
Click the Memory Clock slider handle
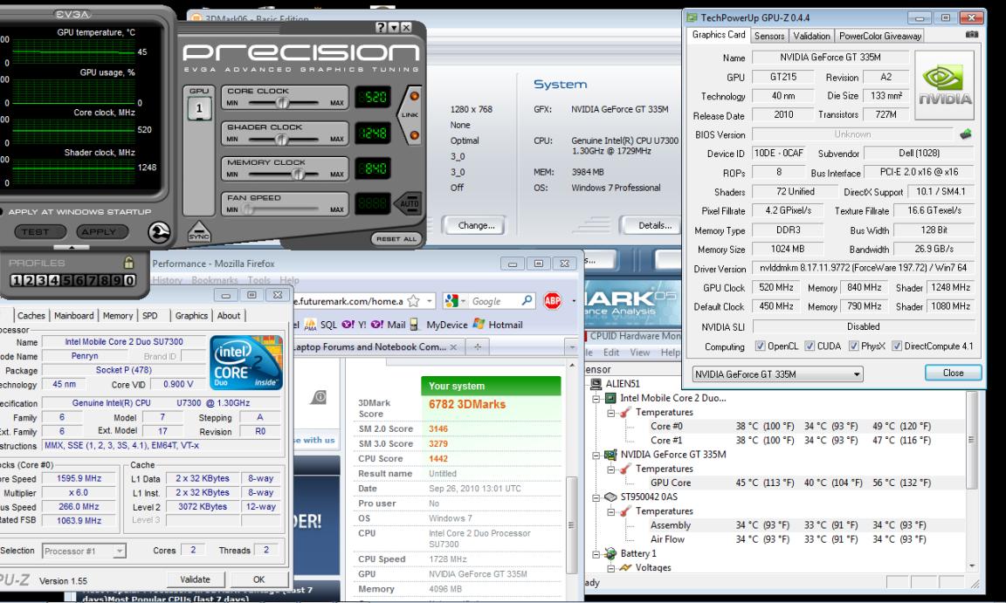click(x=298, y=174)
